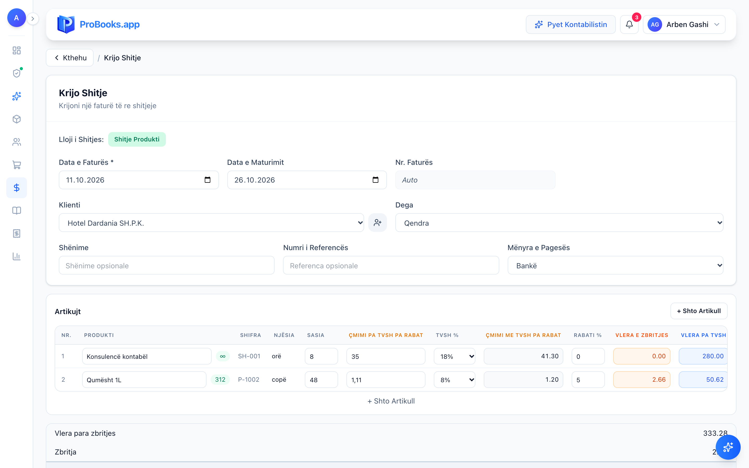Click Pyet Kontabilistin button

[571, 24]
